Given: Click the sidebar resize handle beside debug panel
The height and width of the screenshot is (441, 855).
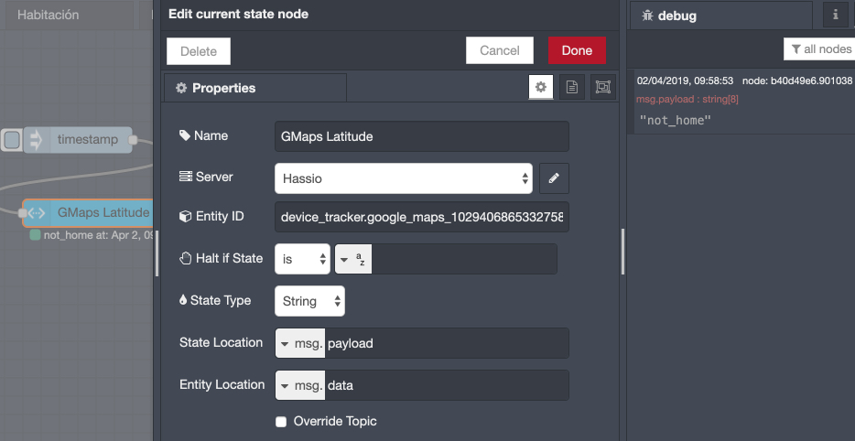Looking at the screenshot, I should (x=622, y=252).
